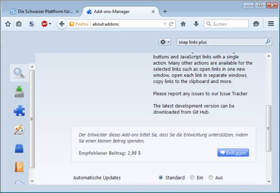Click the Suchen search field
280x193 pixels.
pyautogui.click(x=226, y=24)
